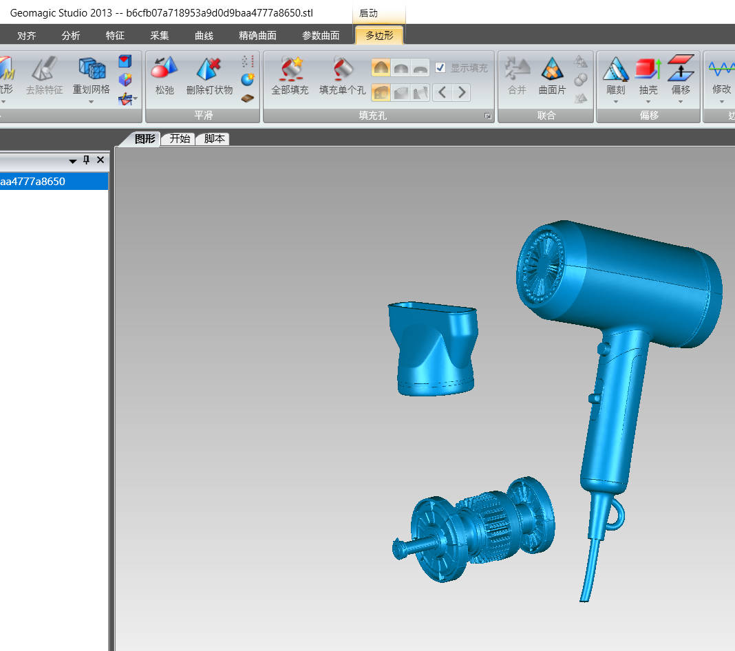Switch to the 精确曲面 ribbon tab
Viewport: 735px width, 651px height.
pyautogui.click(x=257, y=36)
